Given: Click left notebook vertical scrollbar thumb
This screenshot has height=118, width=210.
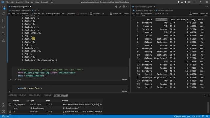Looking at the screenshot, I should click(x=129, y=68).
